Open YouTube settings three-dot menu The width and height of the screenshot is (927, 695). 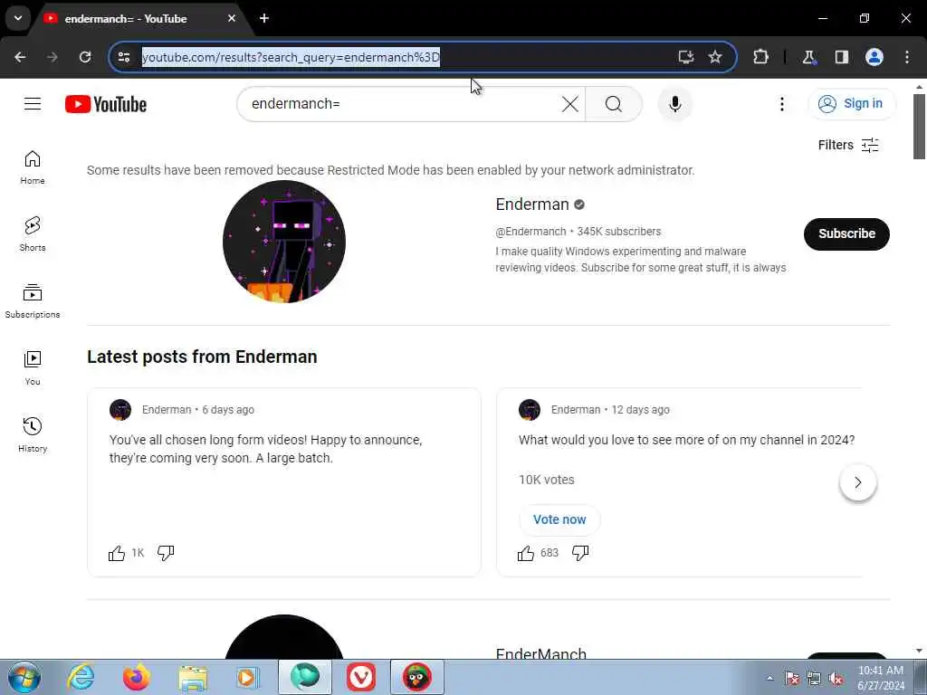[781, 104]
